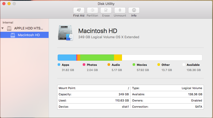Select Macintosh HD in the sidebar
The height and width of the screenshot is (118, 213).
coord(25,35)
